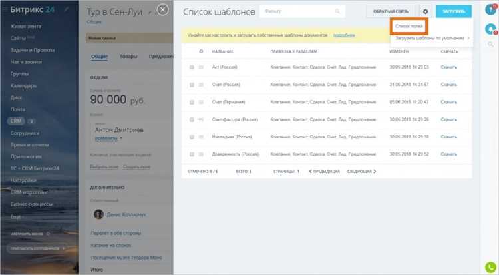The height and width of the screenshot is (275, 499).
Task: Close the templates slider panel
Action: point(162,9)
